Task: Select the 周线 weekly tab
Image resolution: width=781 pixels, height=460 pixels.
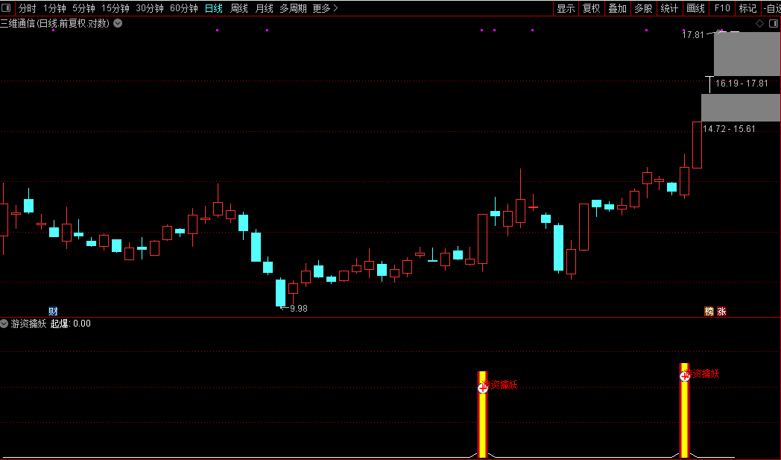Action: pyautogui.click(x=239, y=8)
